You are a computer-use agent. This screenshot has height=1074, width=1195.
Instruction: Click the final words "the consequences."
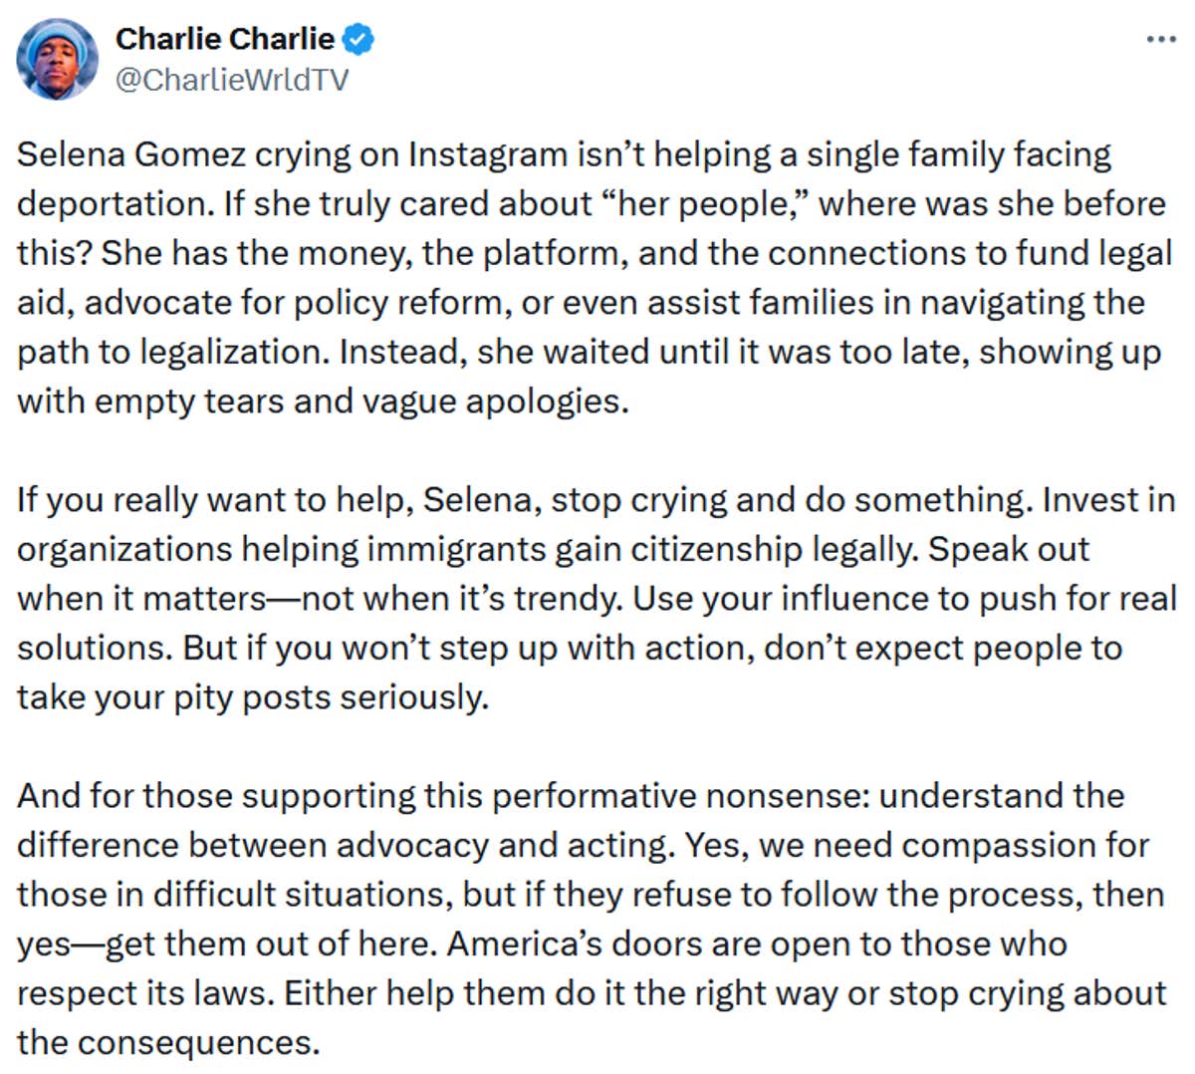[169, 1042]
